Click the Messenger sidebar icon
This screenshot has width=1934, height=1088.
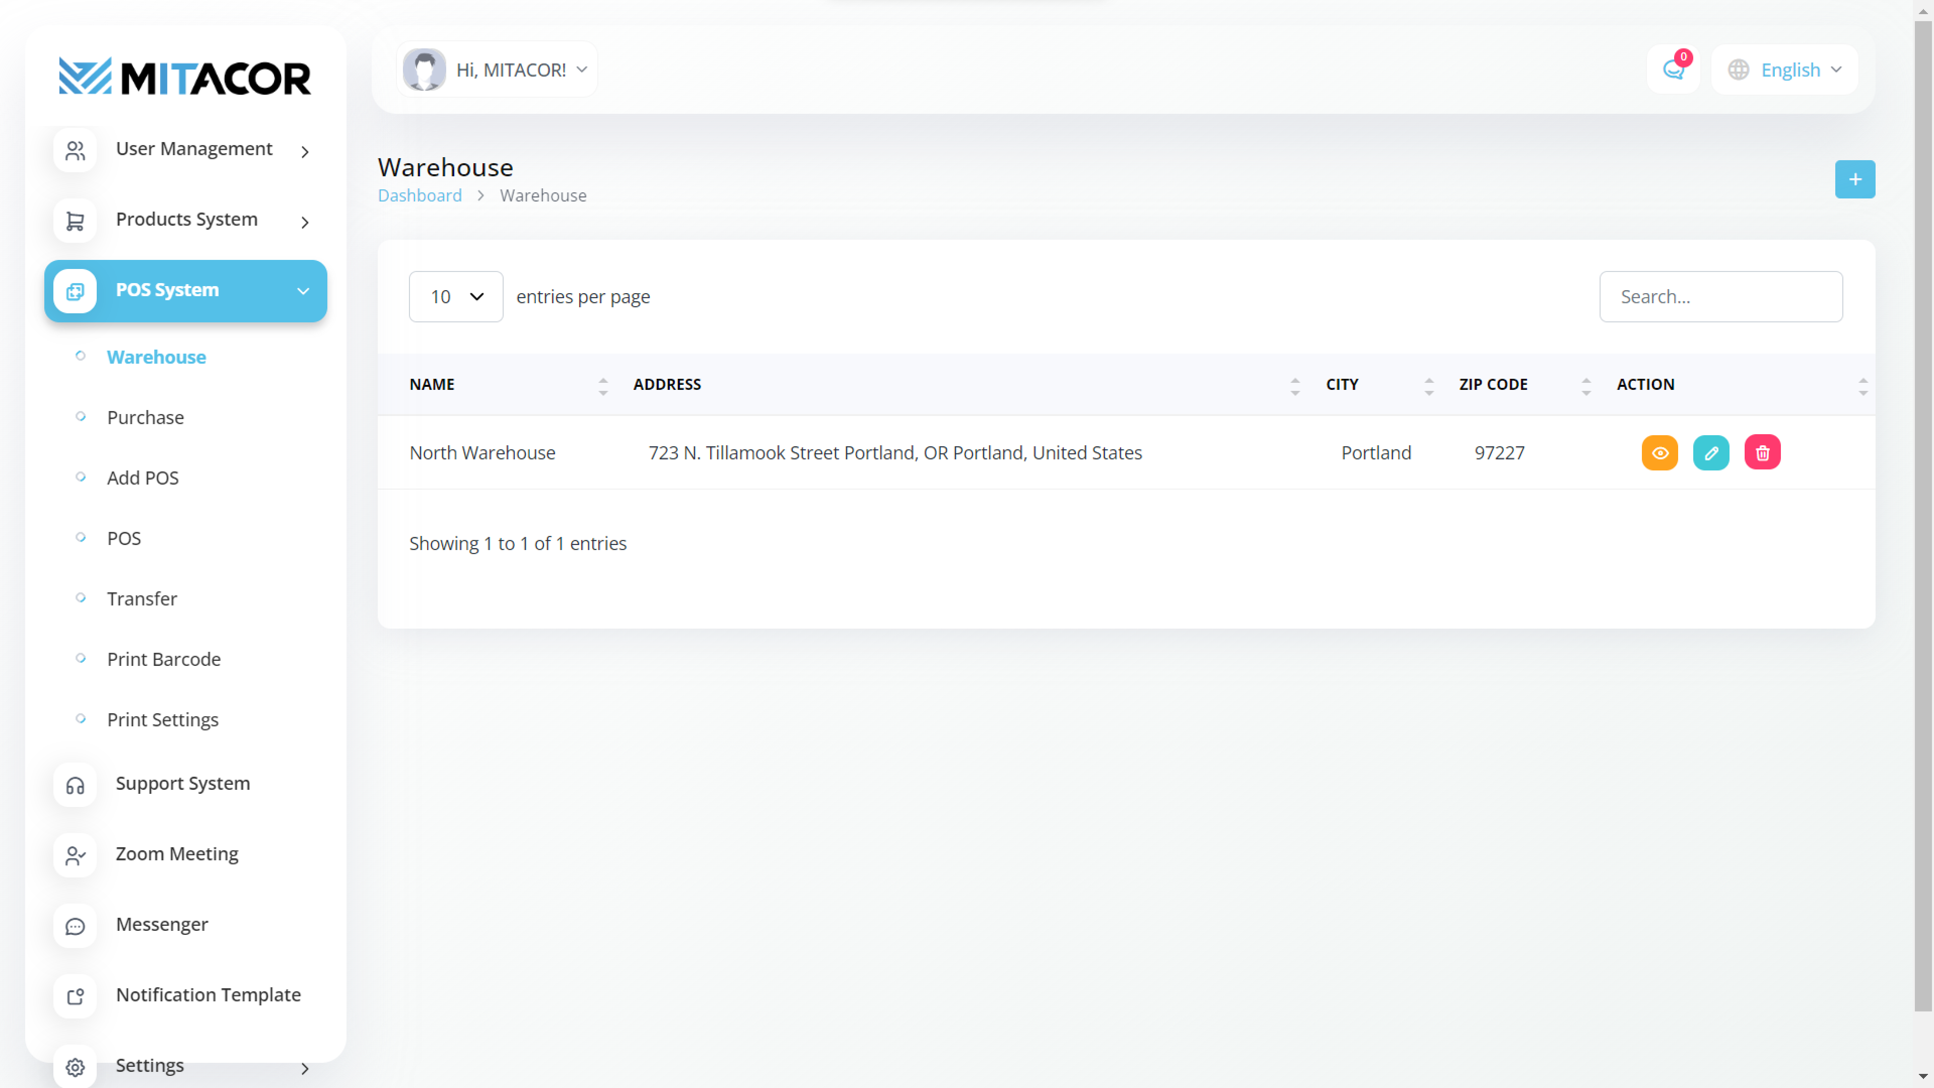[75, 927]
